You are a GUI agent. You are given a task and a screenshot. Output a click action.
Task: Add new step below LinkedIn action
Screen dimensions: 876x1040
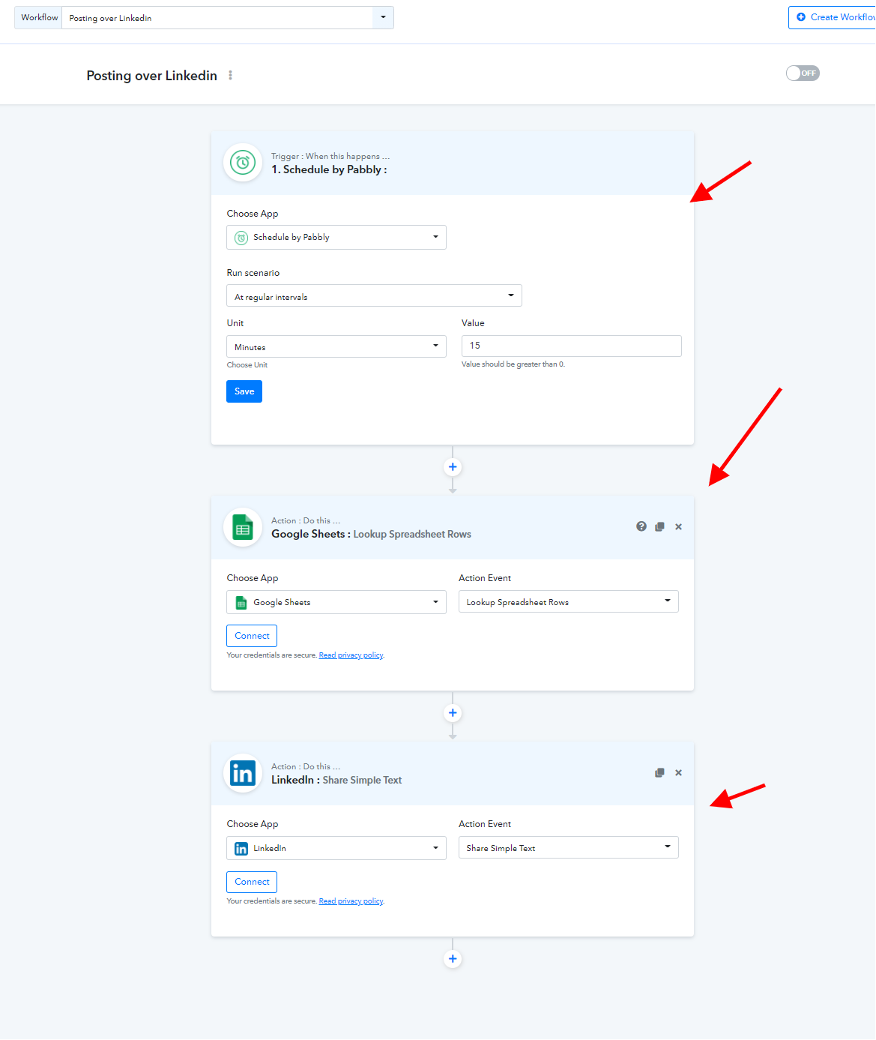453,959
